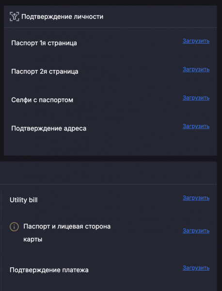Click the empty header of the second panel
Viewport: 222px width, 291px height.
point(108,173)
